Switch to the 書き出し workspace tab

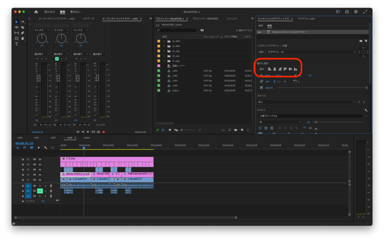(75, 12)
